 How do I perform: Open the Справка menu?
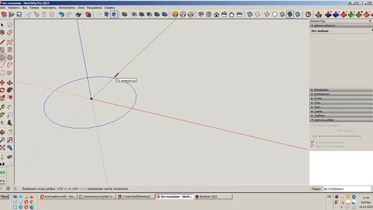pos(110,8)
